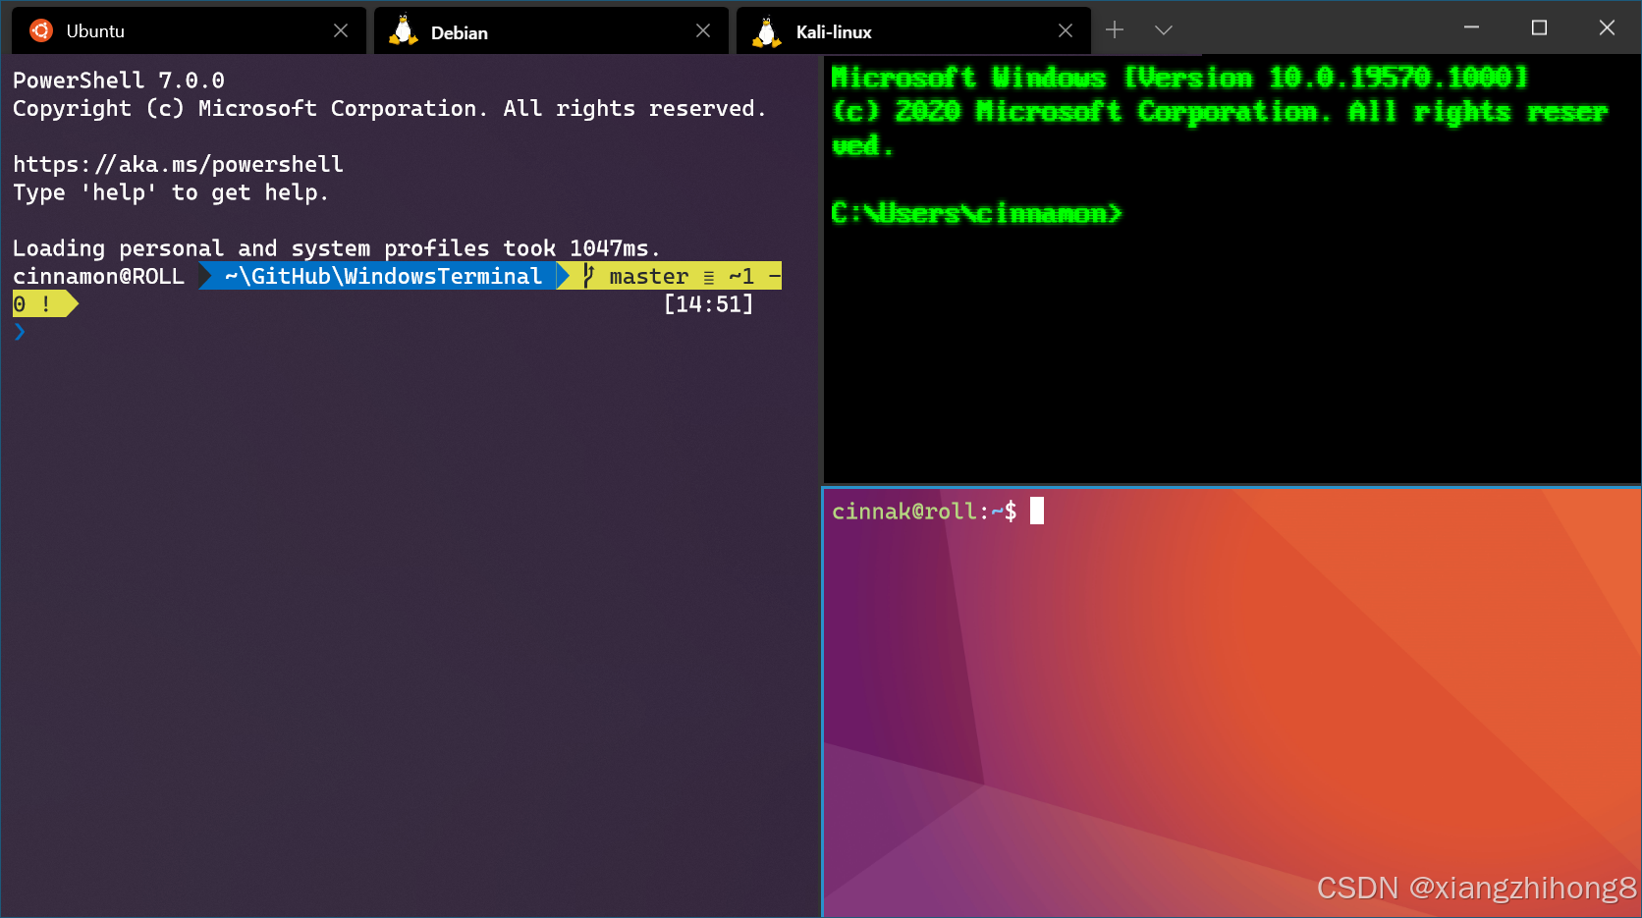Close the Debian tab
This screenshot has height=918, width=1642.
click(x=703, y=30)
